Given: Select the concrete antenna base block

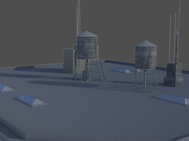Looking at the screenshot, I should click(174, 75).
